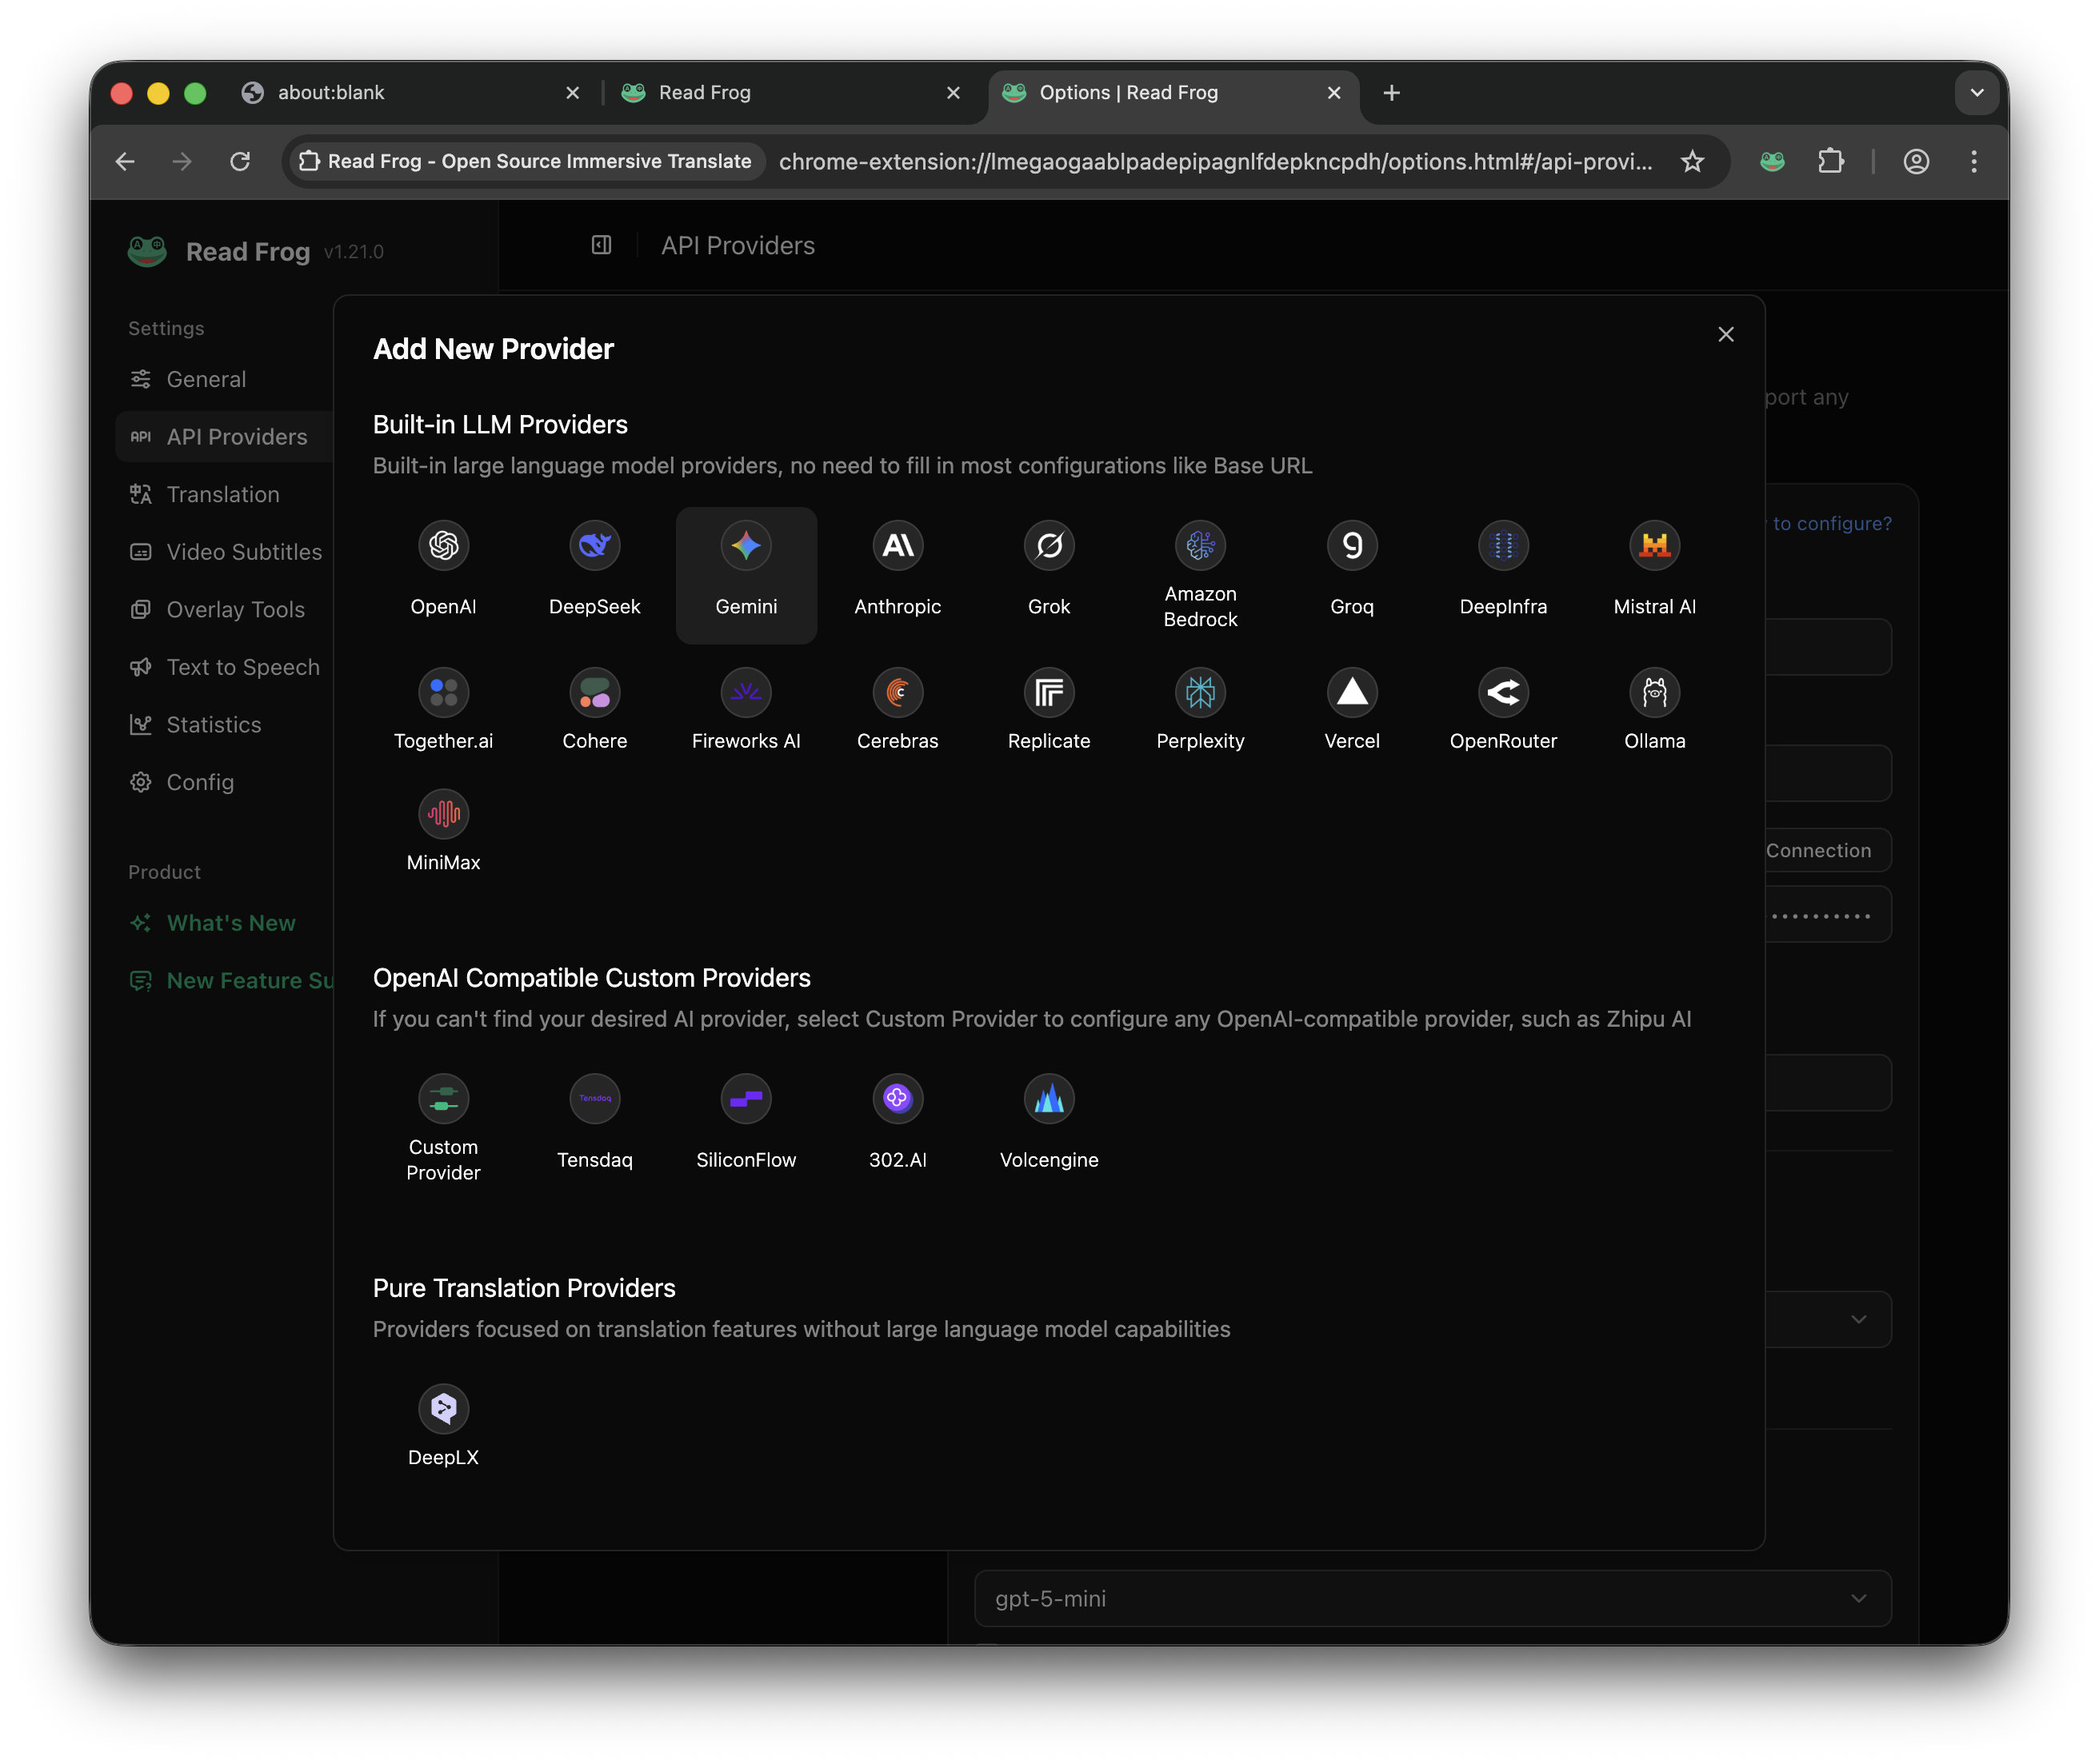Image resolution: width=2099 pixels, height=1764 pixels.
Task: Bookmark this page with the star
Action: pyautogui.click(x=1692, y=162)
